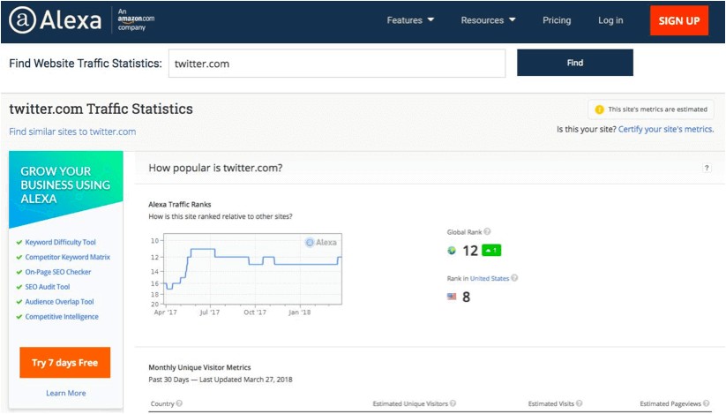
Task: Open Competitor Keyword Matrix link
Action: pos(68,257)
